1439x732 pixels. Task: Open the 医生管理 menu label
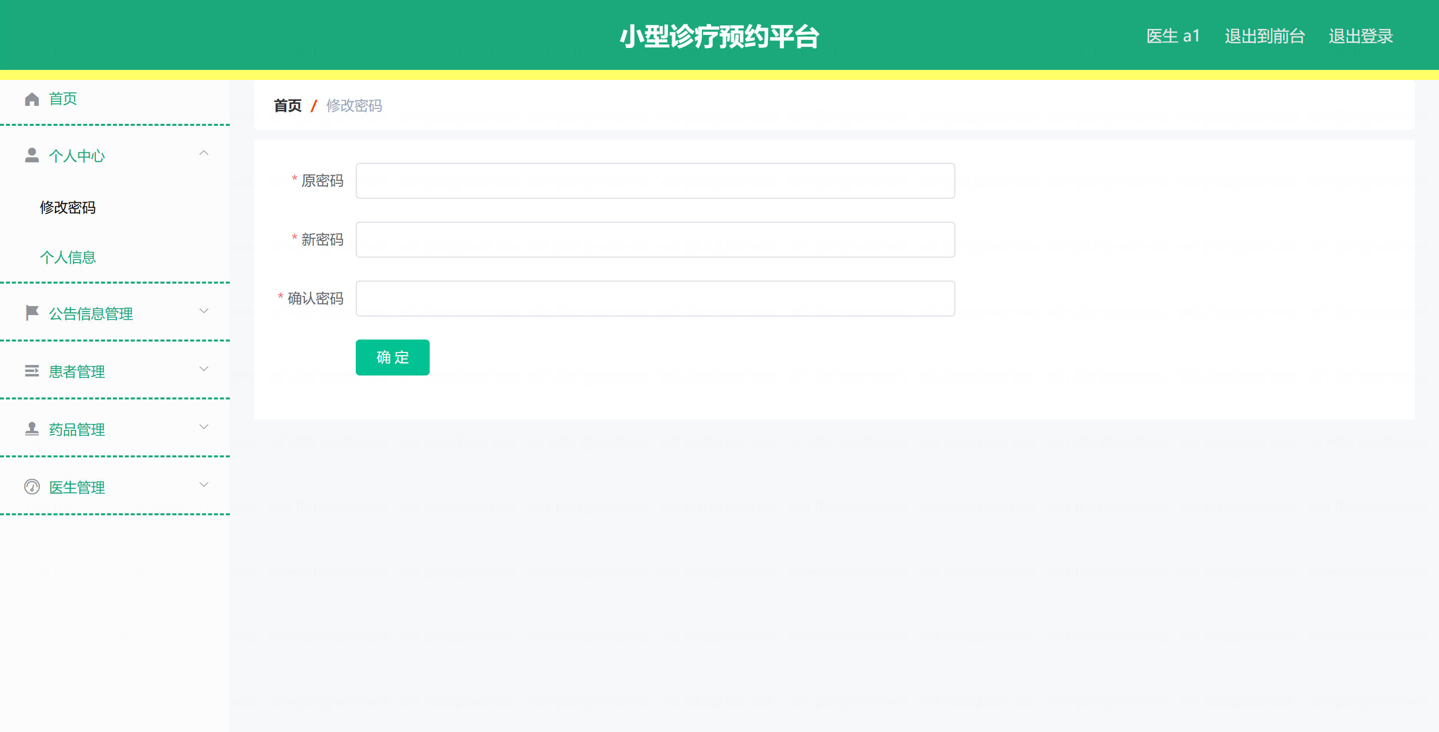(77, 487)
